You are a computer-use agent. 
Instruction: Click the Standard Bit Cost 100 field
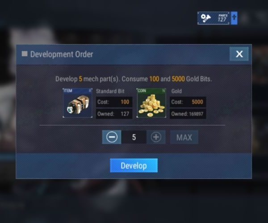tap(114, 102)
